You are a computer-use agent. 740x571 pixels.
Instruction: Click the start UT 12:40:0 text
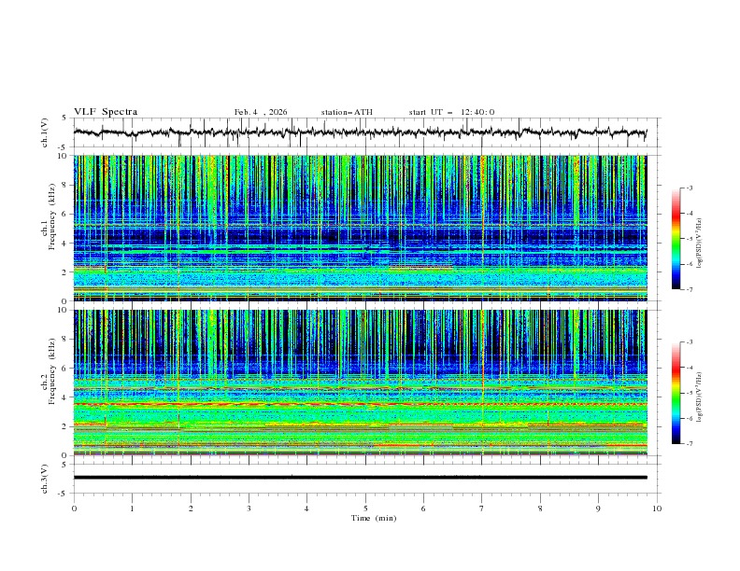451,112
